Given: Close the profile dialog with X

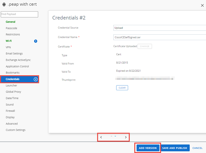Looking at the screenshot, I should (202, 5).
